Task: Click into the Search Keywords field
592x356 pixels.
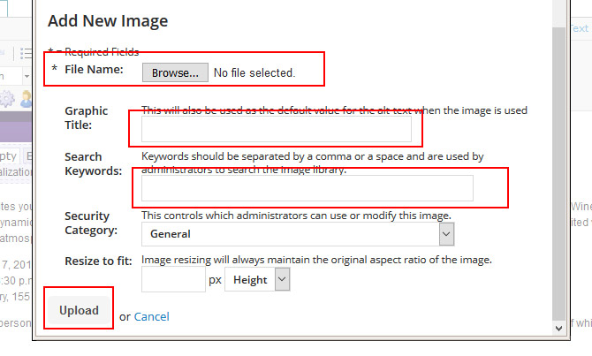Action: coord(307,188)
